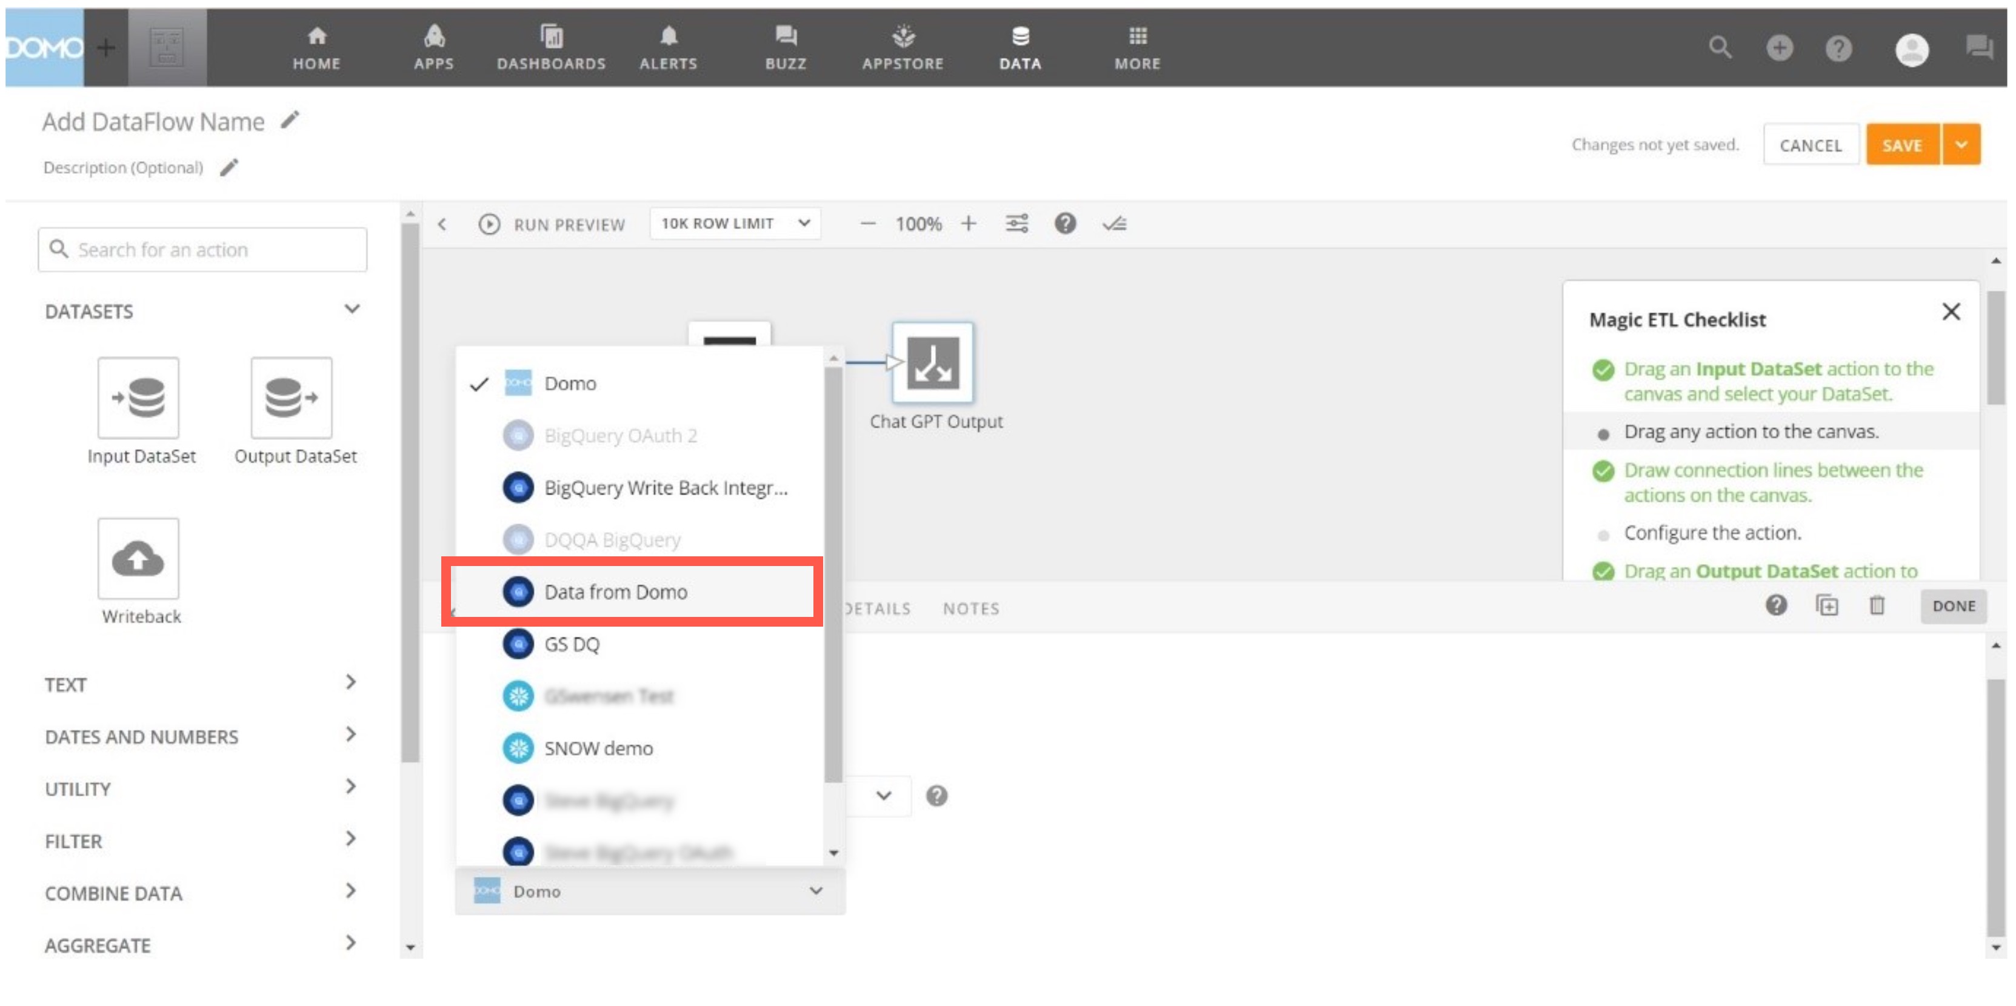Viewport: 2016px width, 1006px height.
Task: Select the checked Domo account in the list
Action: 570,384
